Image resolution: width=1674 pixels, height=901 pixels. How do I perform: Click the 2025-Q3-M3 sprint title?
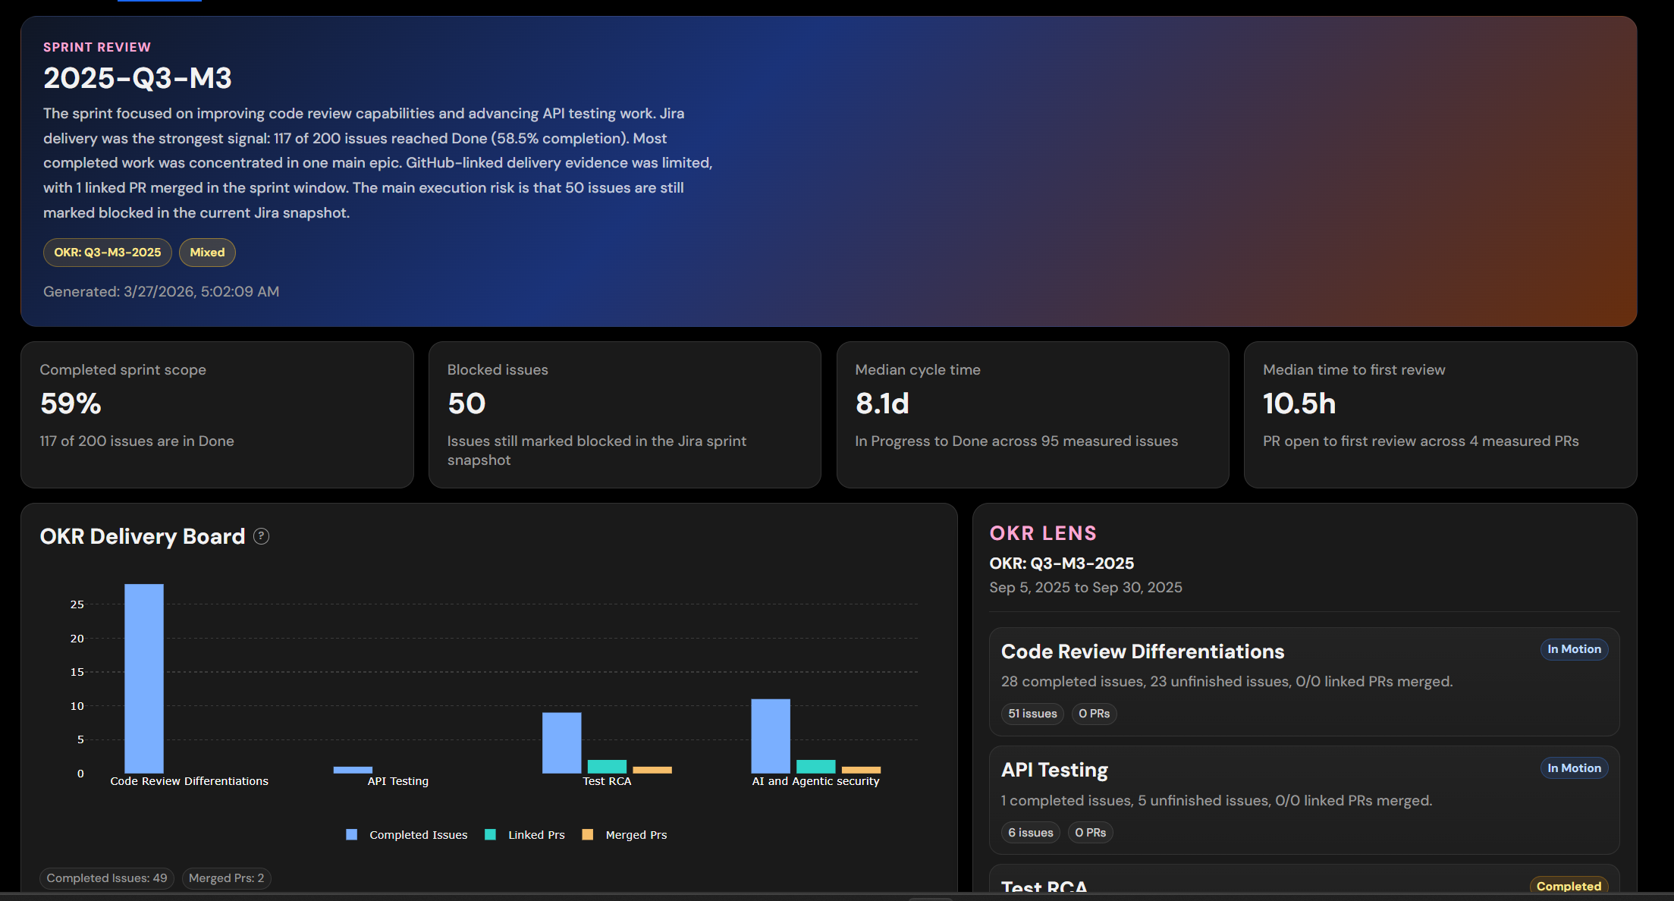(x=137, y=78)
